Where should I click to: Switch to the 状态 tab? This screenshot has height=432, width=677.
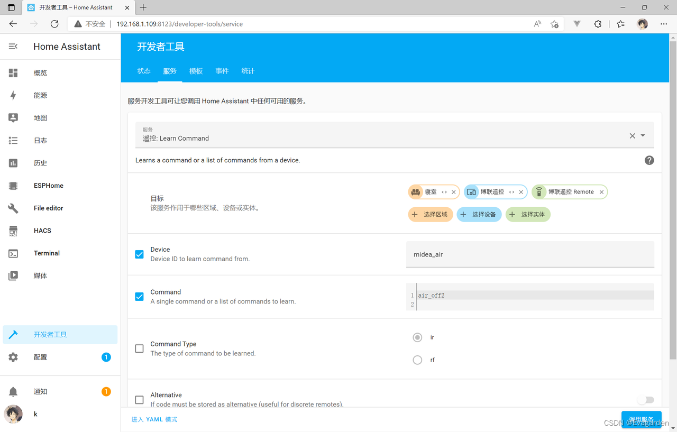pyautogui.click(x=144, y=71)
